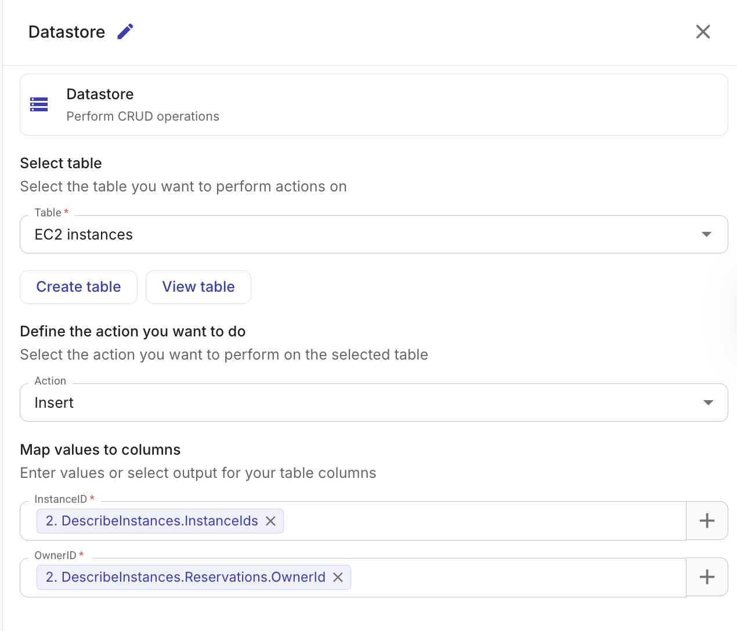This screenshot has height=631, width=737.
Task: Click the Datastore action summary card
Action: click(374, 104)
